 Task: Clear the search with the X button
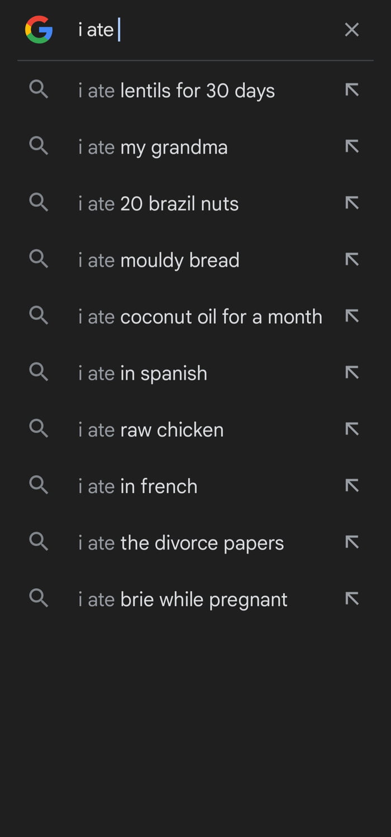351,30
